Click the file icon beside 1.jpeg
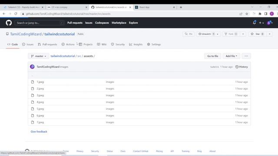 (x=33, y=82)
